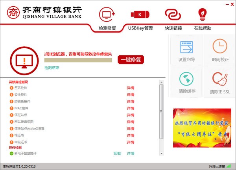Click the list scrollbar down arrow
This screenshot has width=236, height=170.
(x=161, y=154)
